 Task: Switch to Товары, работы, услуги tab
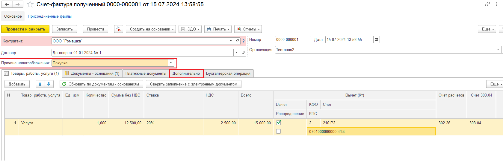[x=31, y=74]
